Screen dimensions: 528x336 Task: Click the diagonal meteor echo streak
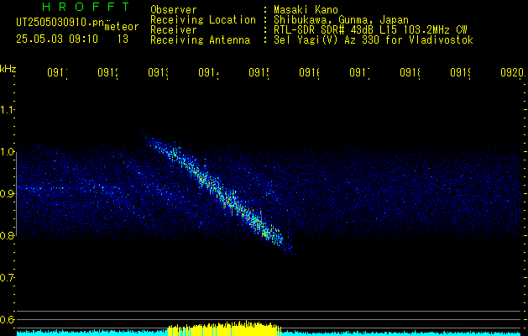pyautogui.click(x=217, y=192)
